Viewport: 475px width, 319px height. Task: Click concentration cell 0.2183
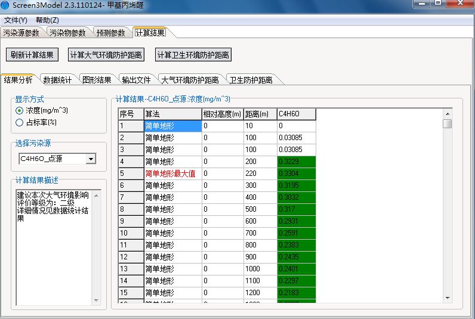pyautogui.click(x=297, y=293)
